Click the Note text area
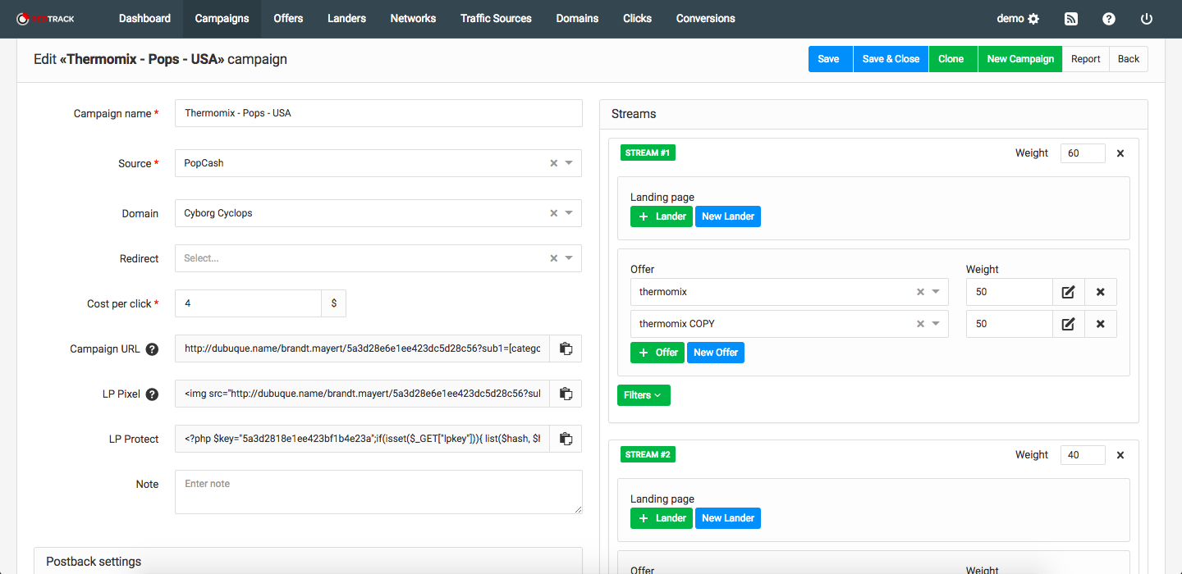This screenshot has width=1182, height=574. point(378,492)
